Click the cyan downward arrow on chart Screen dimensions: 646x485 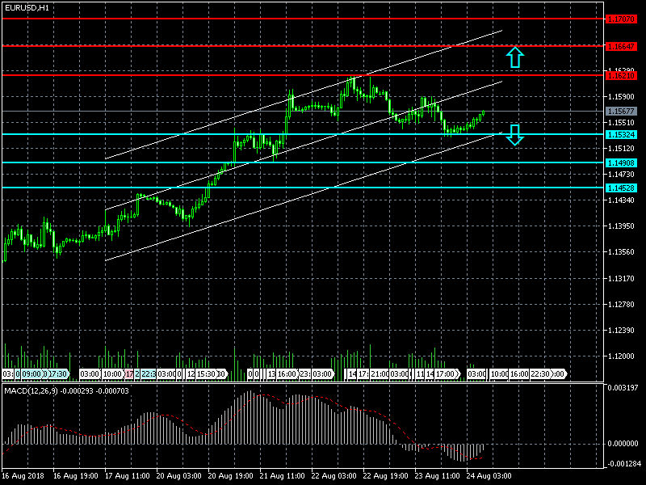pos(515,135)
